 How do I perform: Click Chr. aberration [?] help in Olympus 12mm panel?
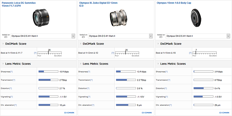(93, 105)
